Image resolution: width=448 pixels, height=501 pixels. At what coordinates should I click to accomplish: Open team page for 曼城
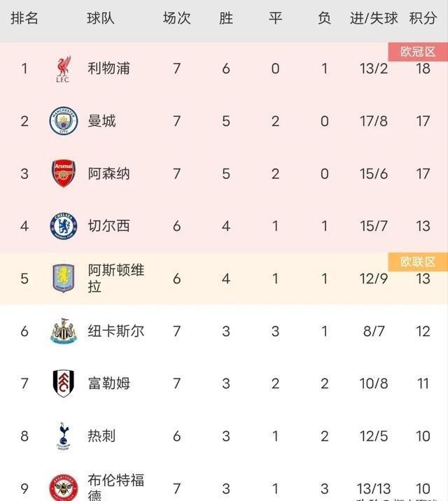pos(101,121)
